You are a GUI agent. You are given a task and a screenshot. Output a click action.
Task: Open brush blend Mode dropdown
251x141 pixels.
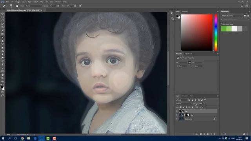(x=33, y=6)
